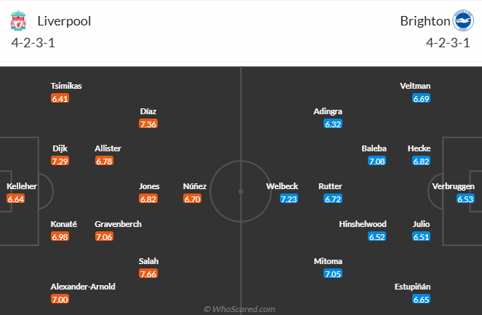Select player name Tsimikas
Viewport: 482px width, 315px height.
[x=66, y=86]
